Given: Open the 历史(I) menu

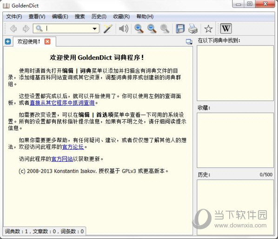Looking at the screenshot, I should point(99,17).
